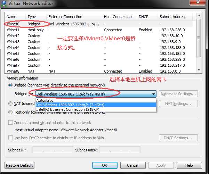Click subnet address 192.168.10.0
This screenshot has width=209, height=174.
[x=171, y=36]
